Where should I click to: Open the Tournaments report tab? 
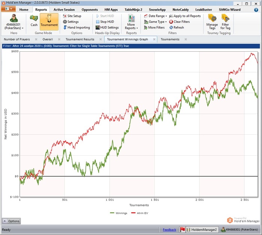tap(170, 39)
